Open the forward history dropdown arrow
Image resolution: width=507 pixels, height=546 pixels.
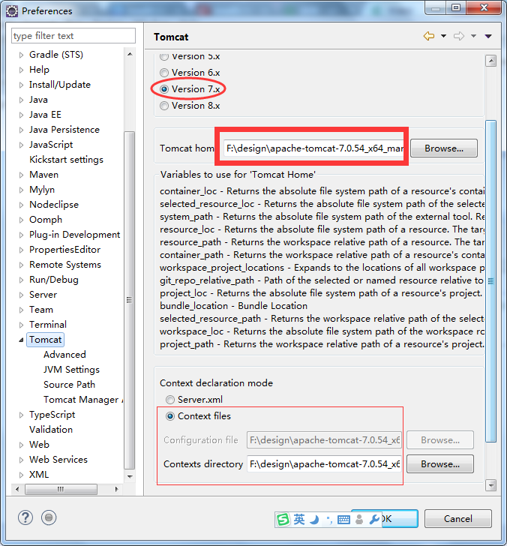coord(473,36)
